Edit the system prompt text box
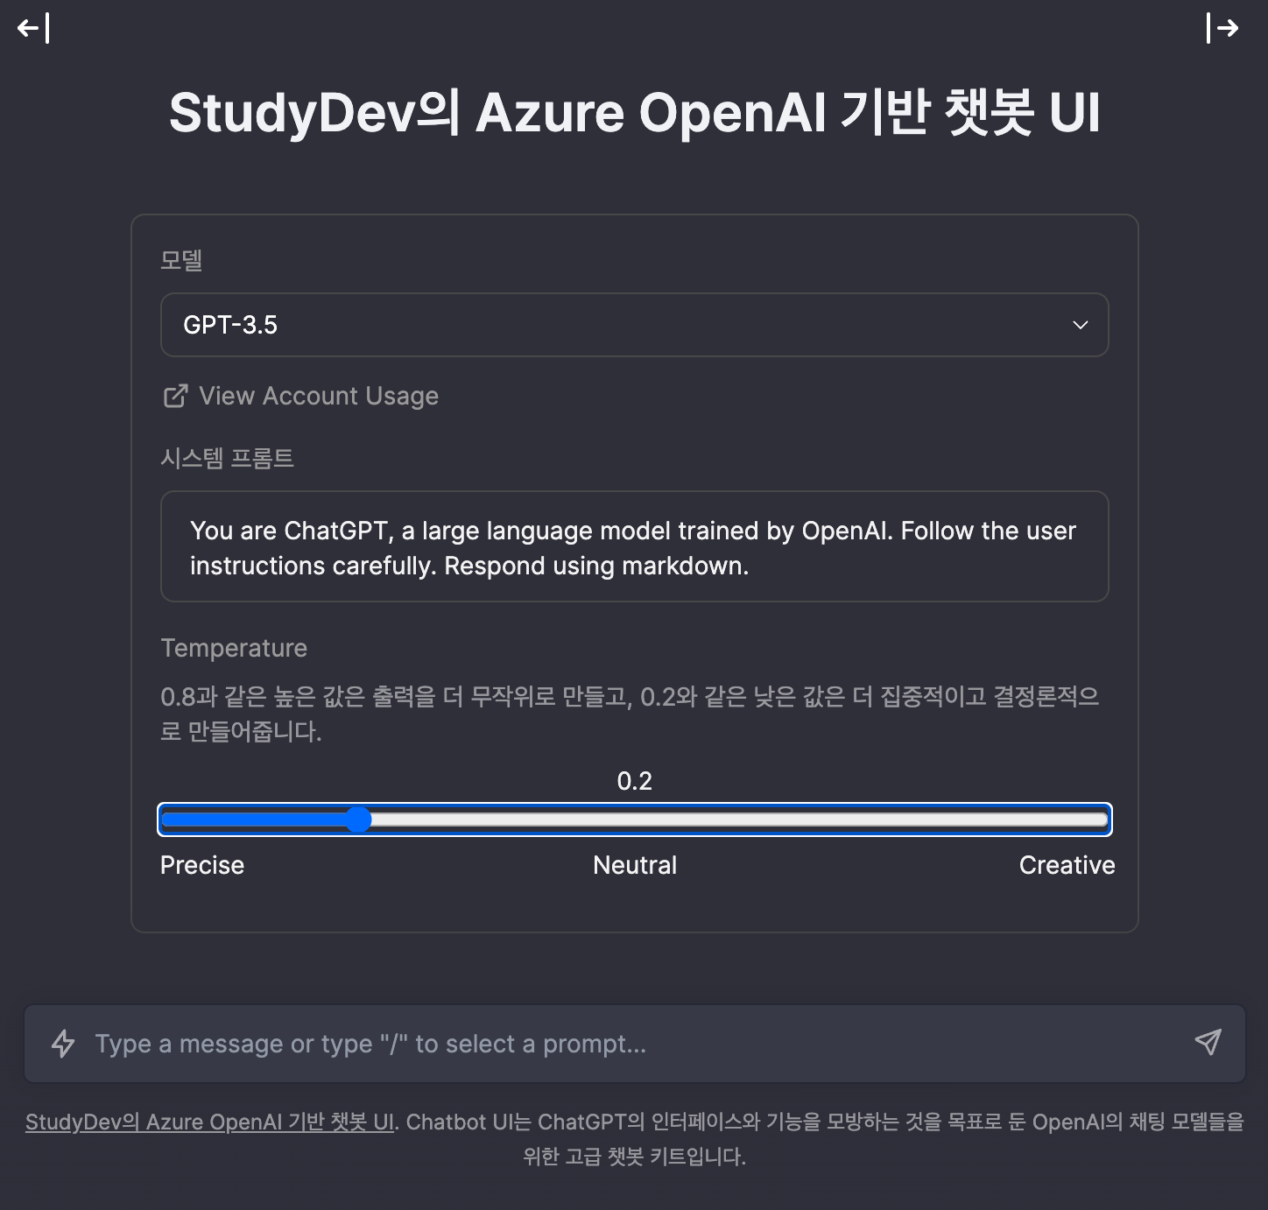The image size is (1268, 1210). point(635,546)
